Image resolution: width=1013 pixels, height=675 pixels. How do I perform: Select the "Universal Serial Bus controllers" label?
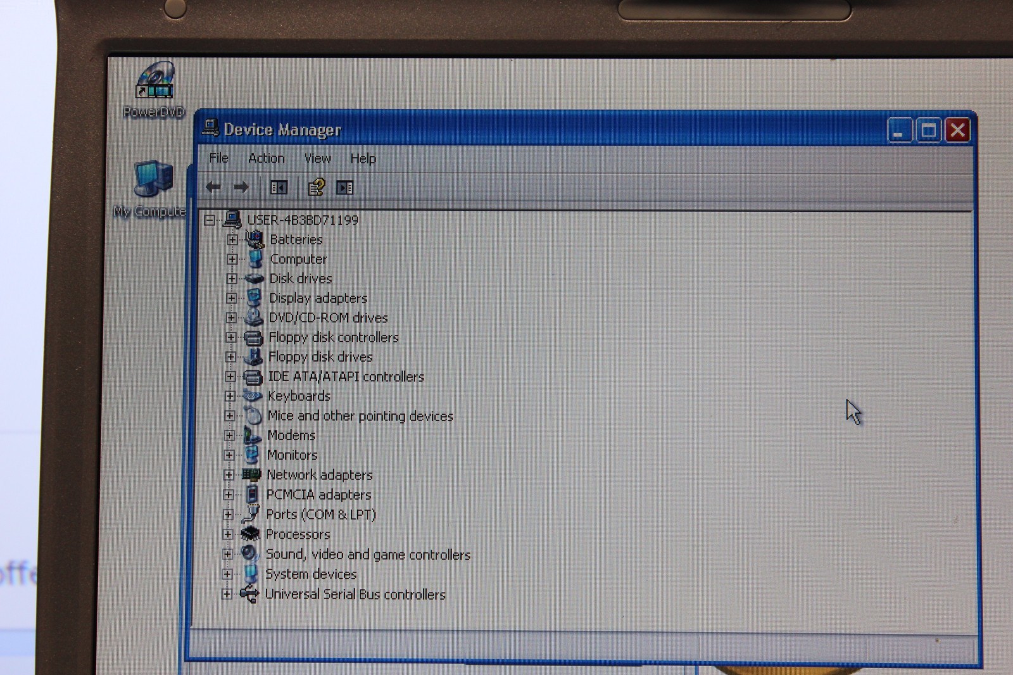(355, 595)
